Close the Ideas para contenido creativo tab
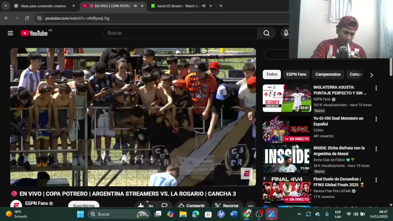Screen dimensions: 393x221 [x=74, y=6]
